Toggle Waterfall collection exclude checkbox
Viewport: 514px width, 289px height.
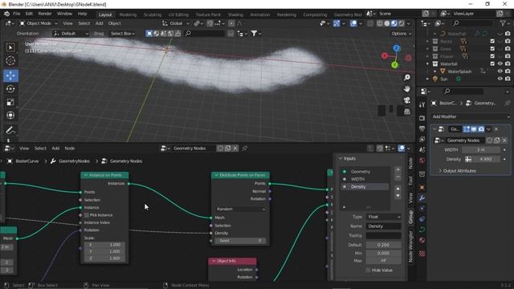coord(492,63)
